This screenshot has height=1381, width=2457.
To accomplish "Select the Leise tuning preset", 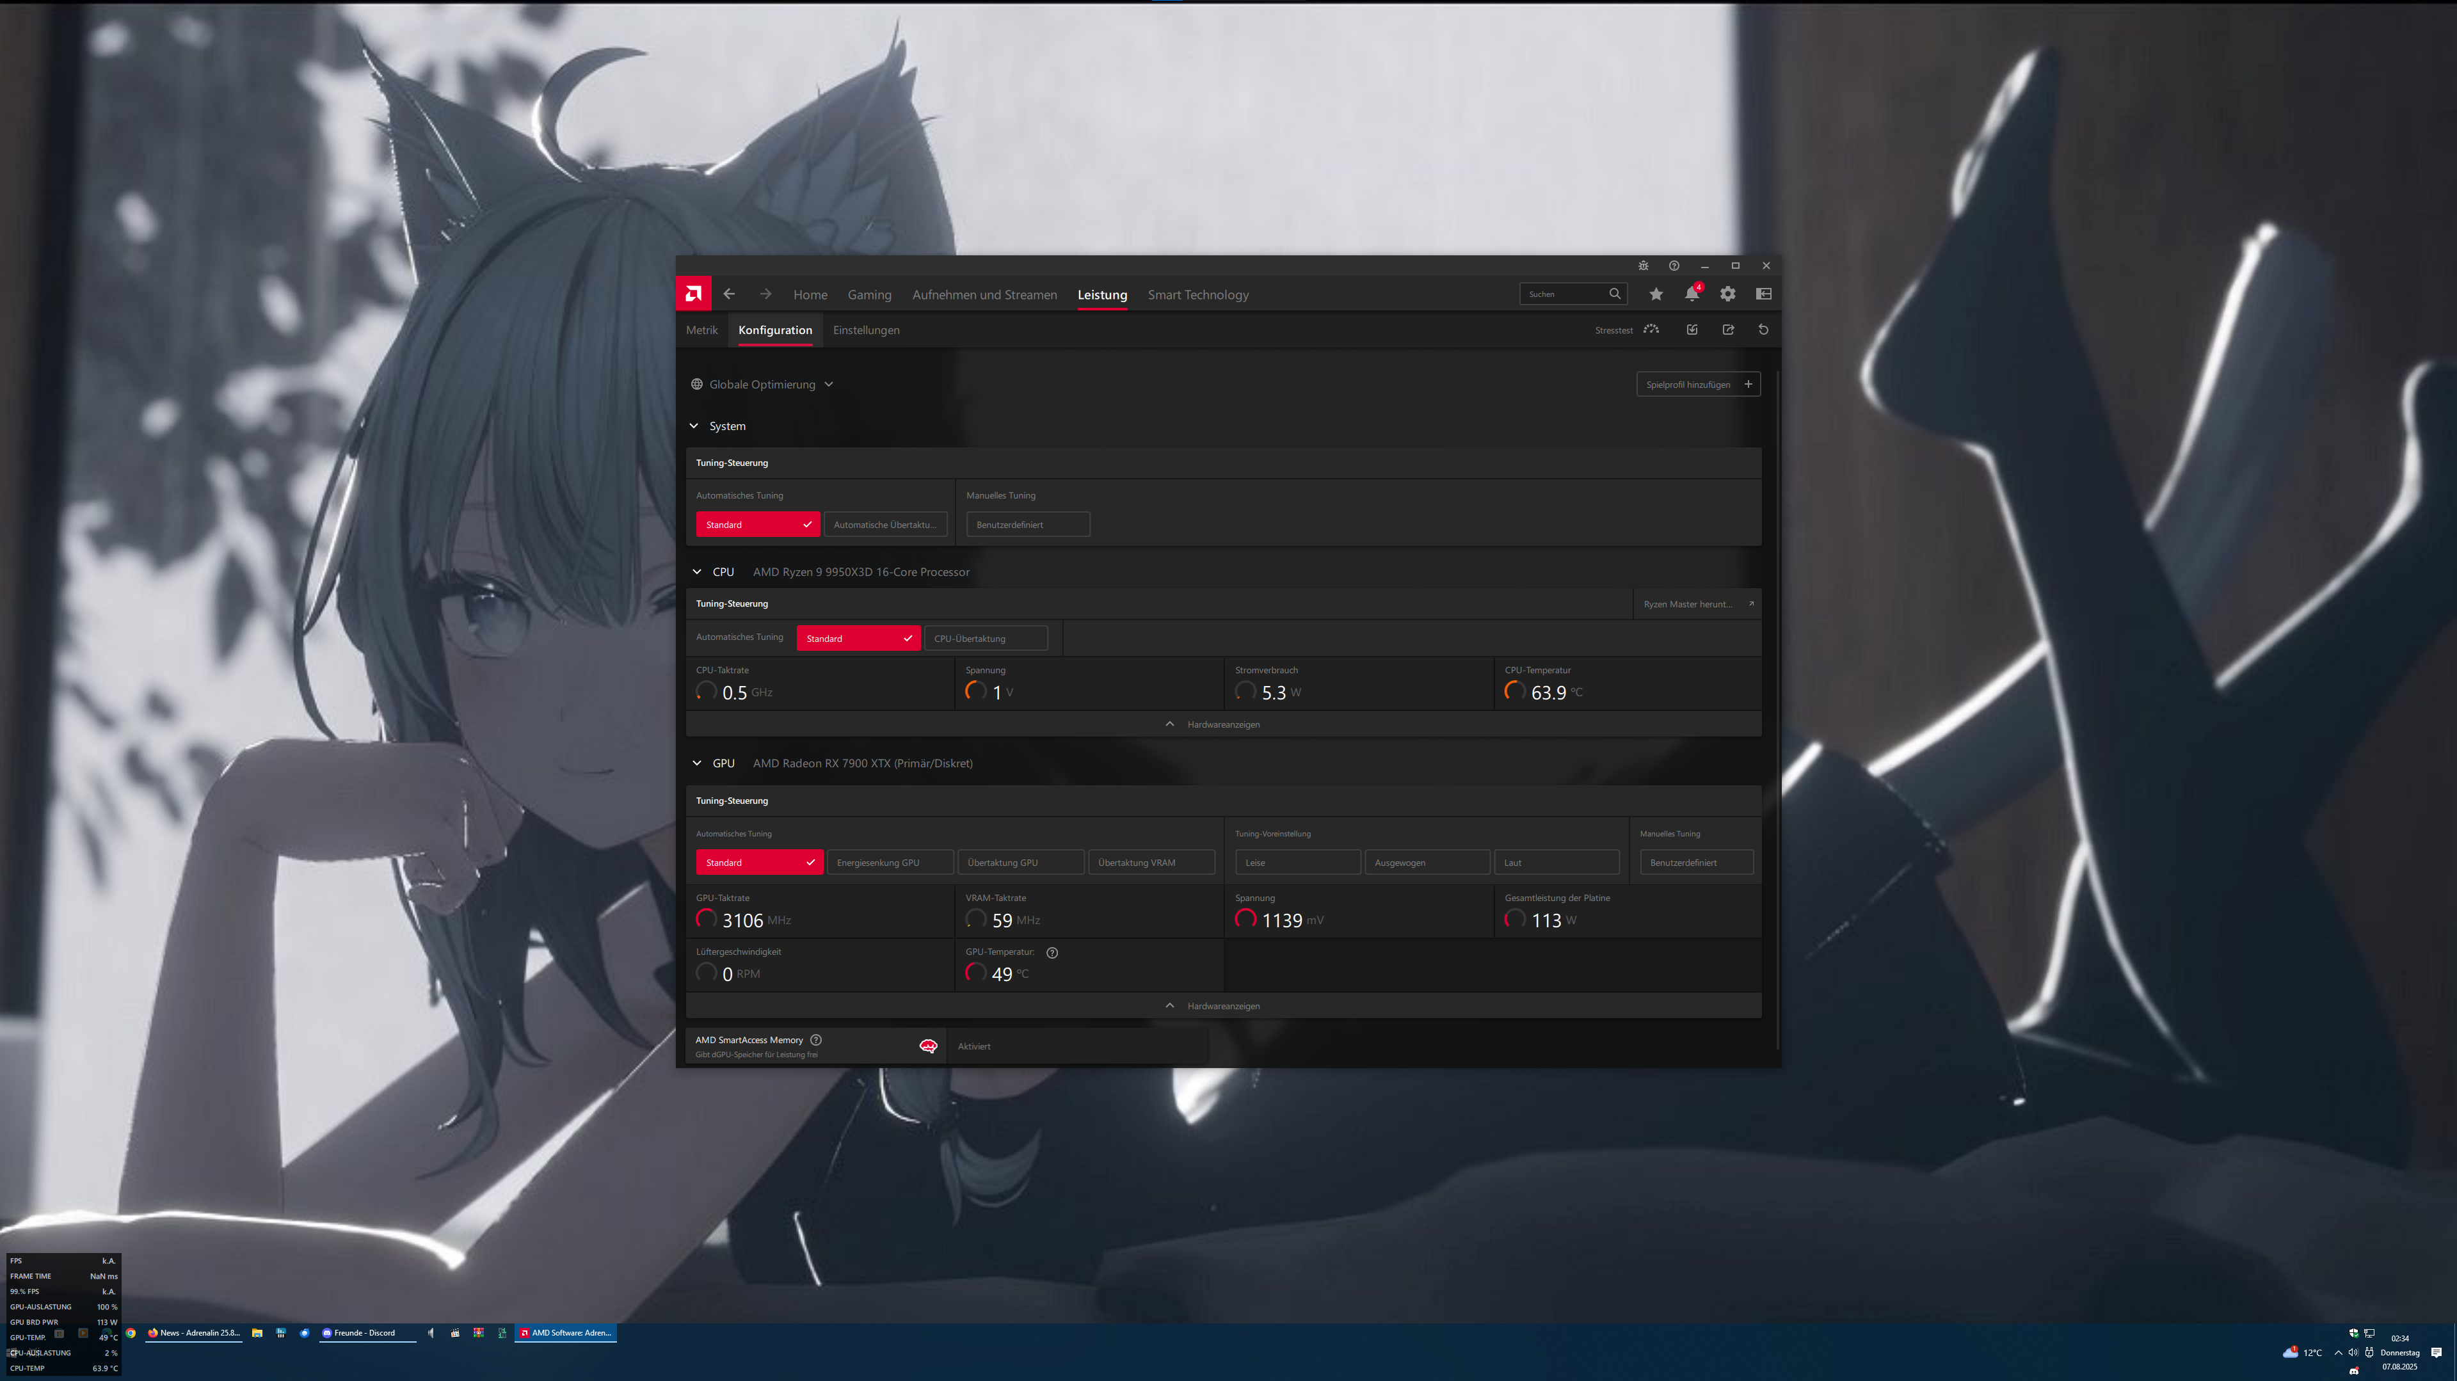I will (x=1297, y=862).
